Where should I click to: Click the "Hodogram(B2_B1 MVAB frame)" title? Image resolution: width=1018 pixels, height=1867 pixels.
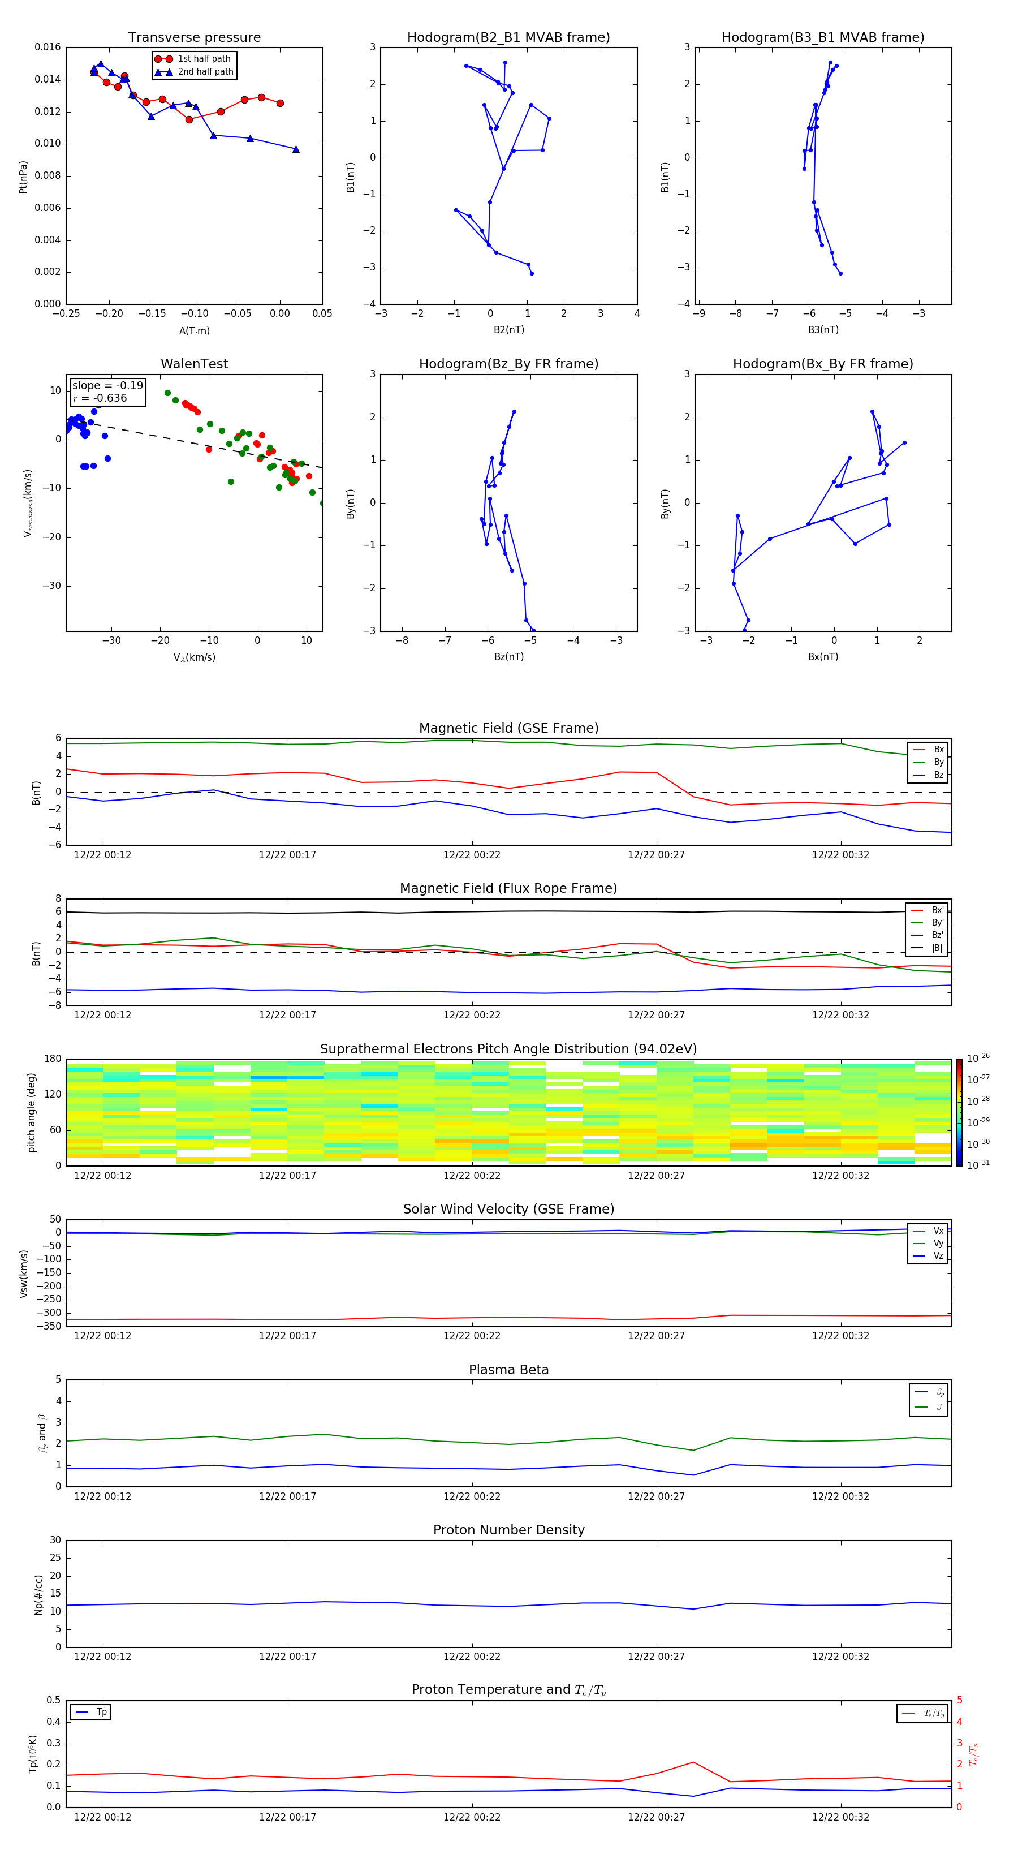(508, 38)
